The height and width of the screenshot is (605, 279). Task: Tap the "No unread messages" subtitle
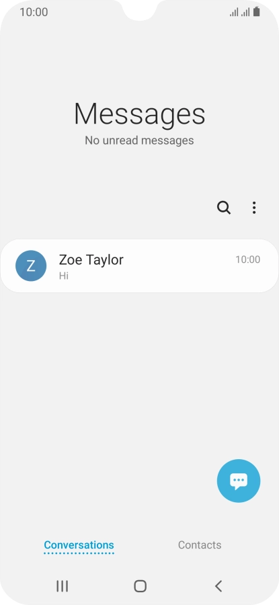tap(139, 140)
